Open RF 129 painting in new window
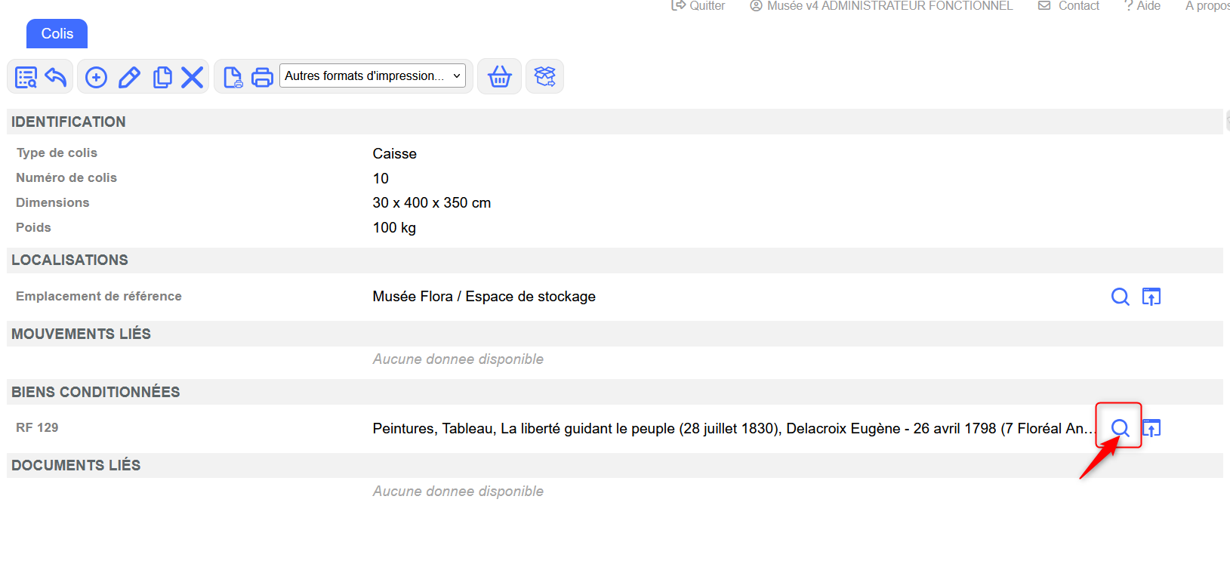The width and height of the screenshot is (1230, 564). (x=1151, y=428)
